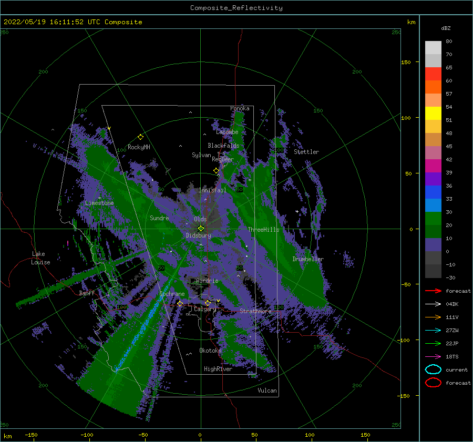Click the Limestone label

click(x=99, y=203)
